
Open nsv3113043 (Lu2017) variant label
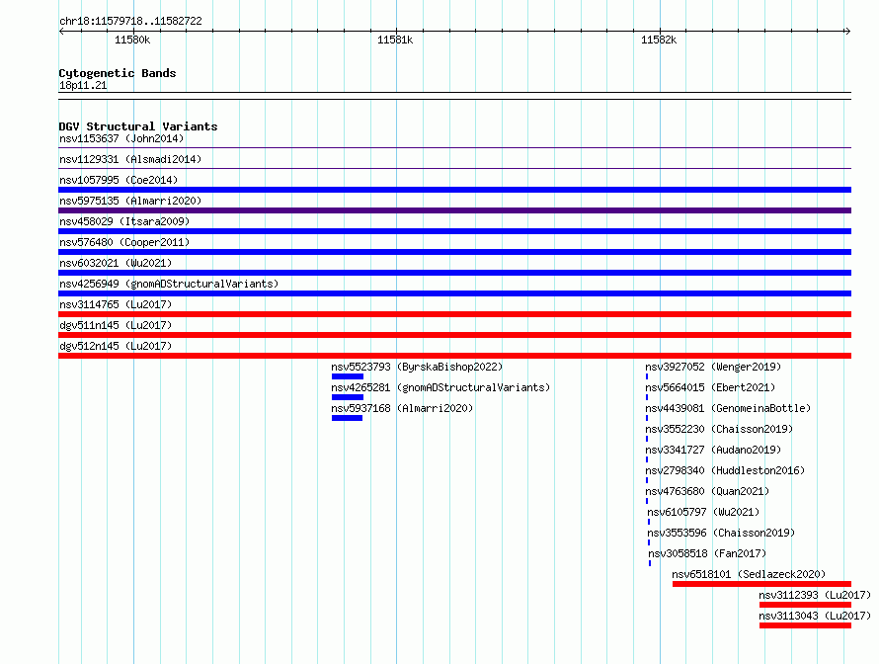[815, 616]
